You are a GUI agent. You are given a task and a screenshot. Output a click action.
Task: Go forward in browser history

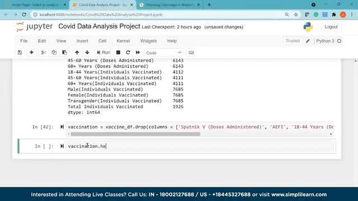tap(15, 15)
